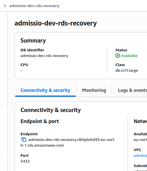Click the breadcrumb chevron before admissio-dev-rds-recovery
Screen dimensions: 147x171
tap(5, 6)
